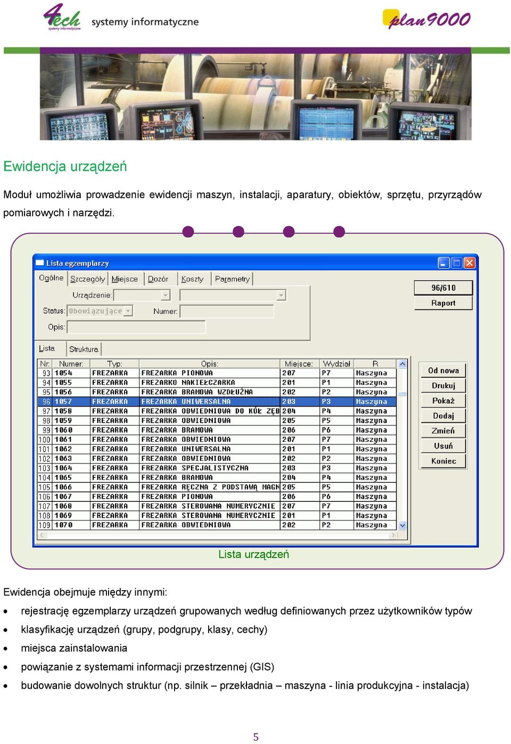
Task: Click the 96/610 counter button
Action: point(443,288)
